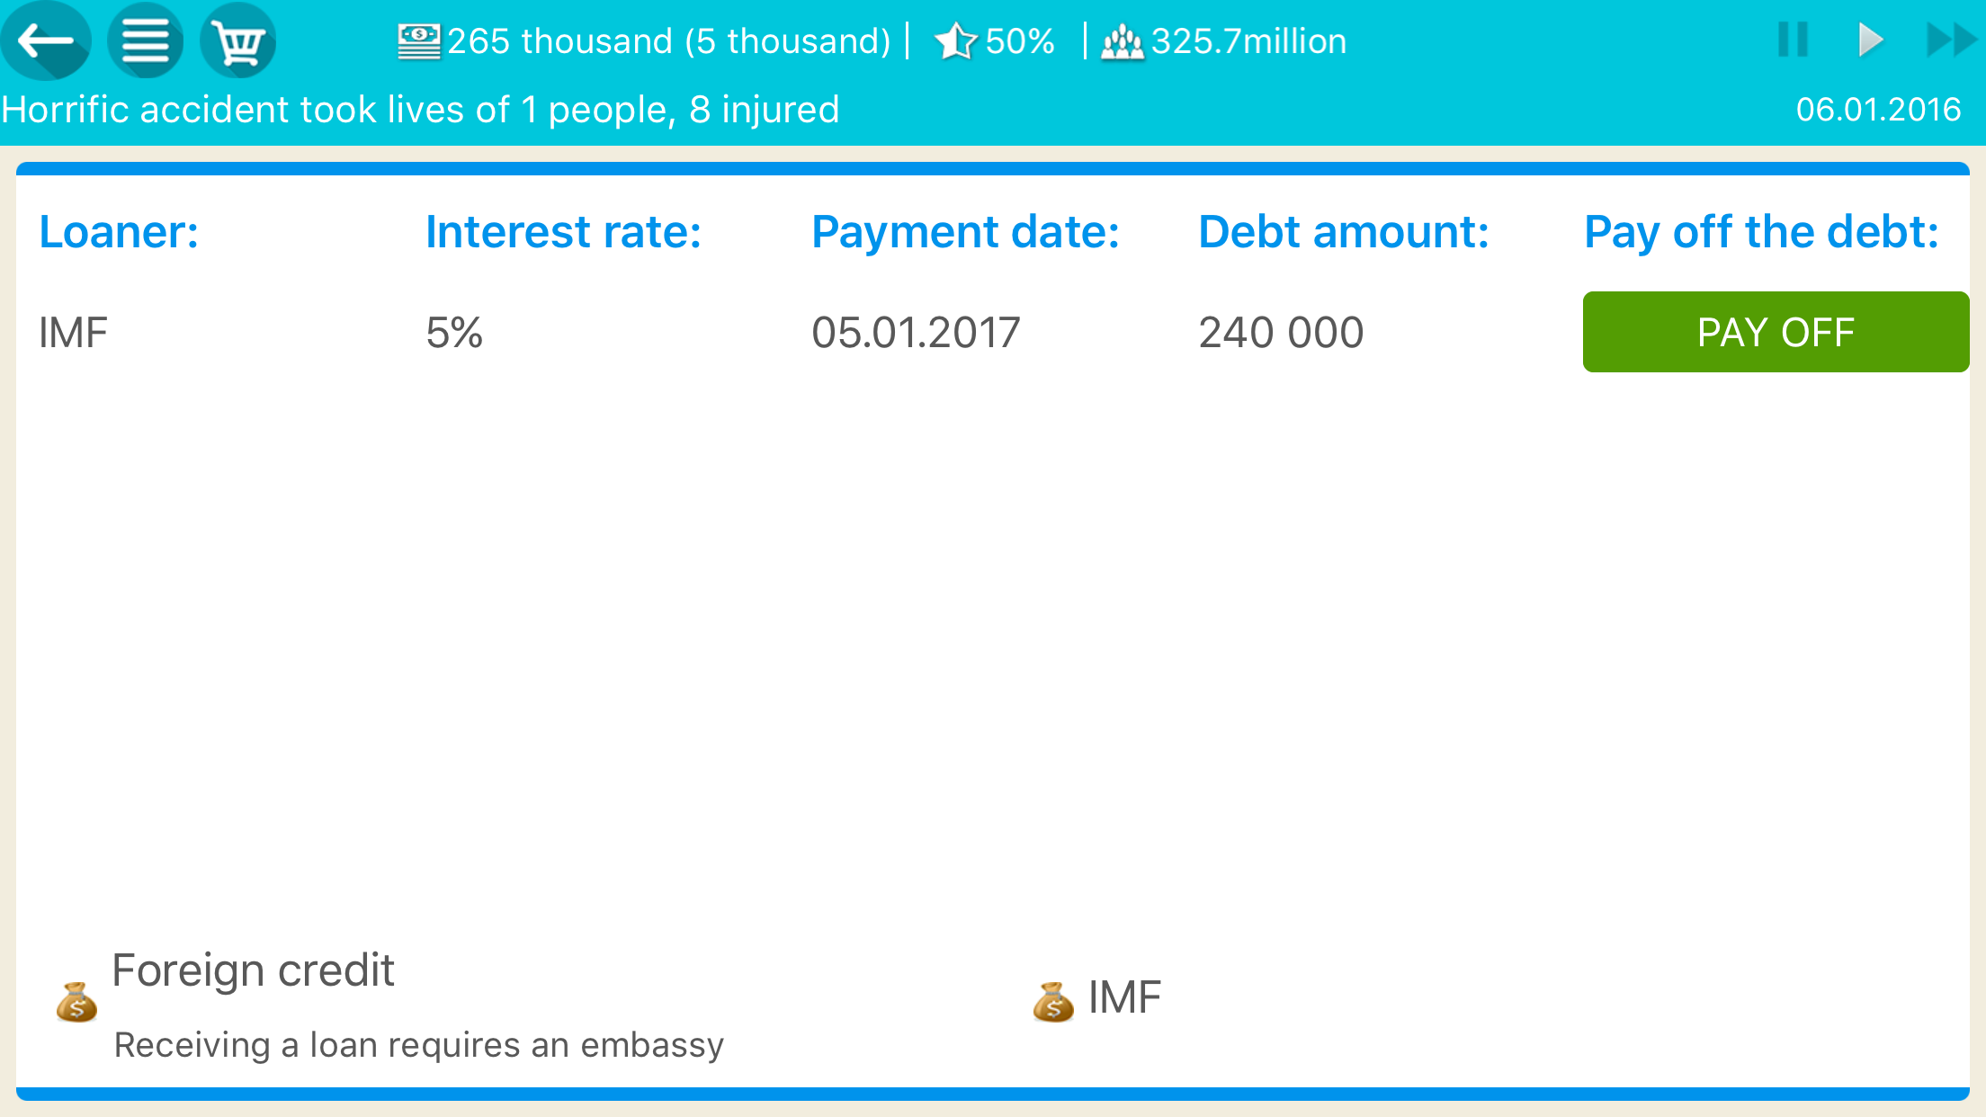Viewport: 1986px width, 1117px height.
Task: Tap the current date 06.01.2016
Action: tap(1878, 110)
